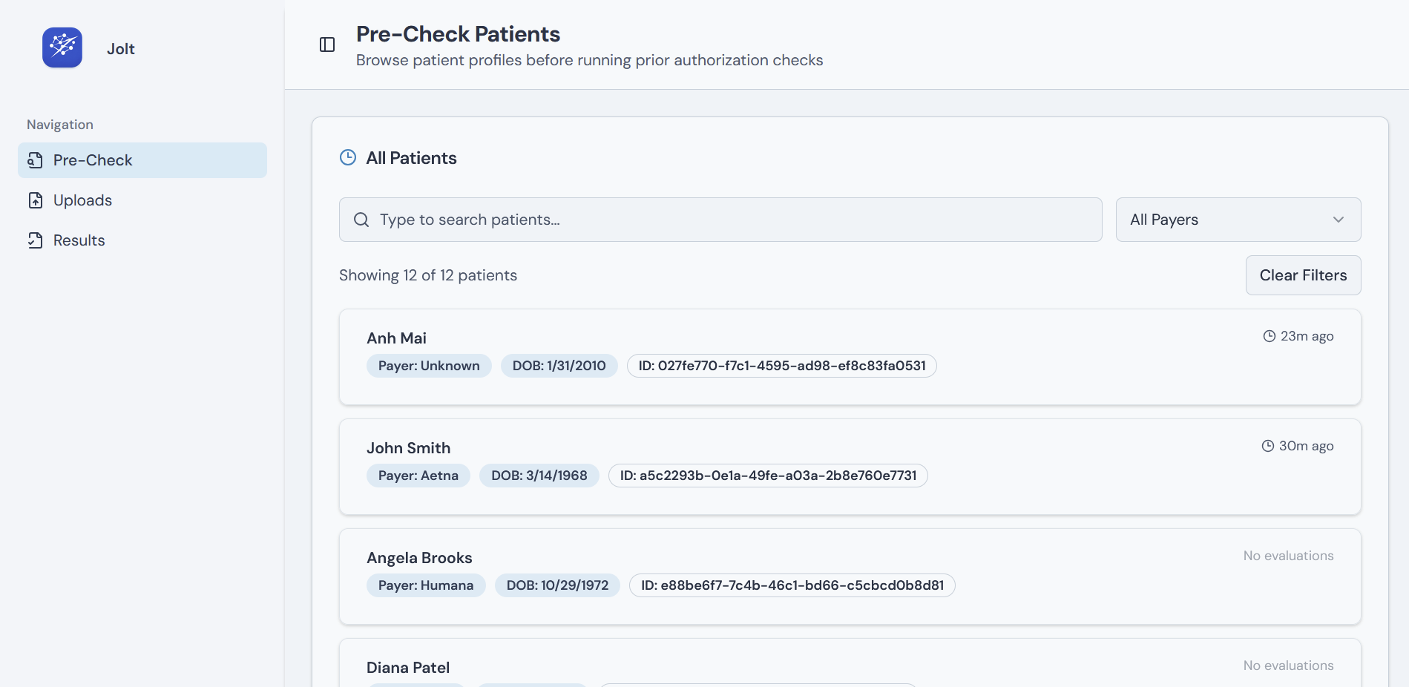Click the Pre-Check navigation icon
1409x687 pixels.
(36, 160)
